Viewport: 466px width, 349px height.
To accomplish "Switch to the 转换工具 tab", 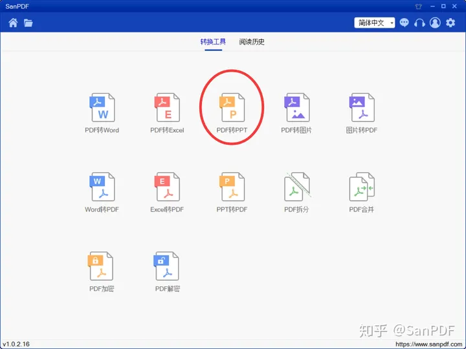I will point(213,42).
